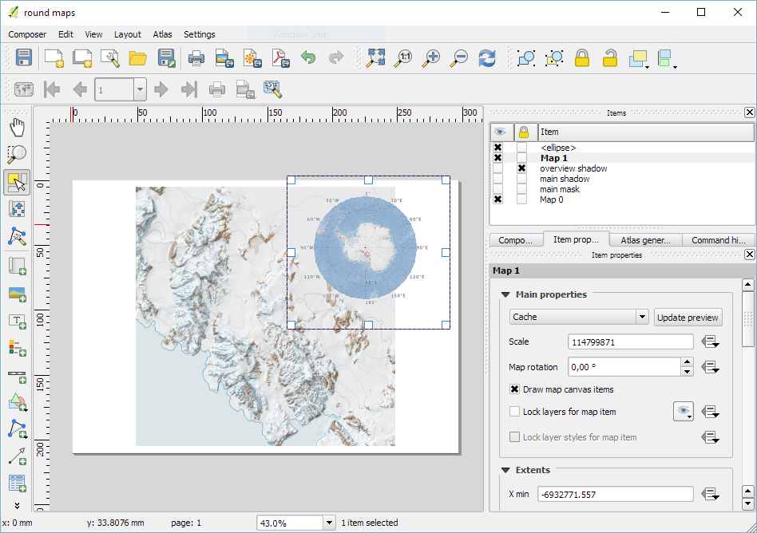This screenshot has height=533, width=757.
Task: Open the Cache preview mode dropdown
Action: (x=642, y=317)
